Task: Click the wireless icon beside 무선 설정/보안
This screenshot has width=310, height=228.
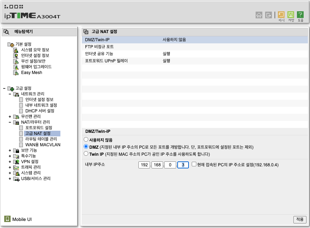Action: click(16, 61)
